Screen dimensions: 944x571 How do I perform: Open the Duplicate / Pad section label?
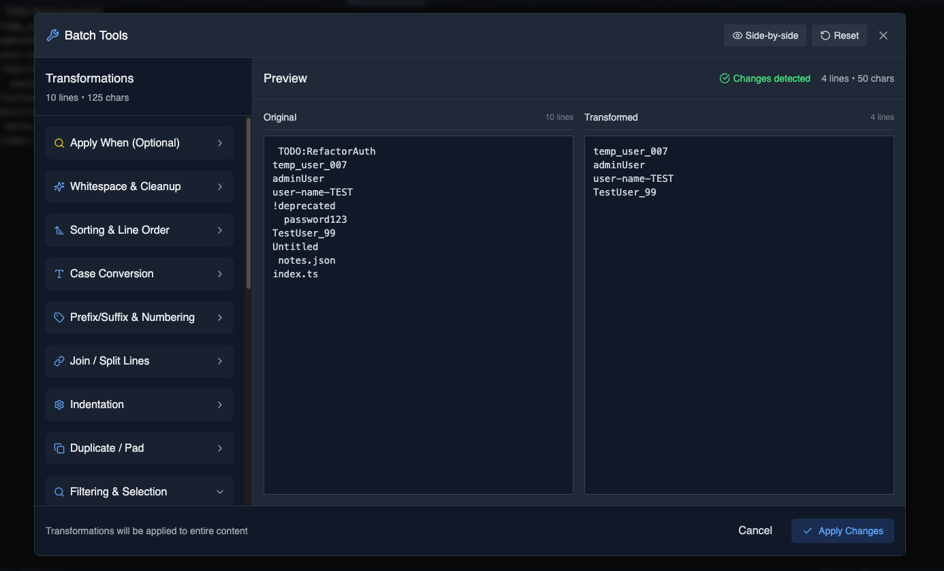[107, 448]
